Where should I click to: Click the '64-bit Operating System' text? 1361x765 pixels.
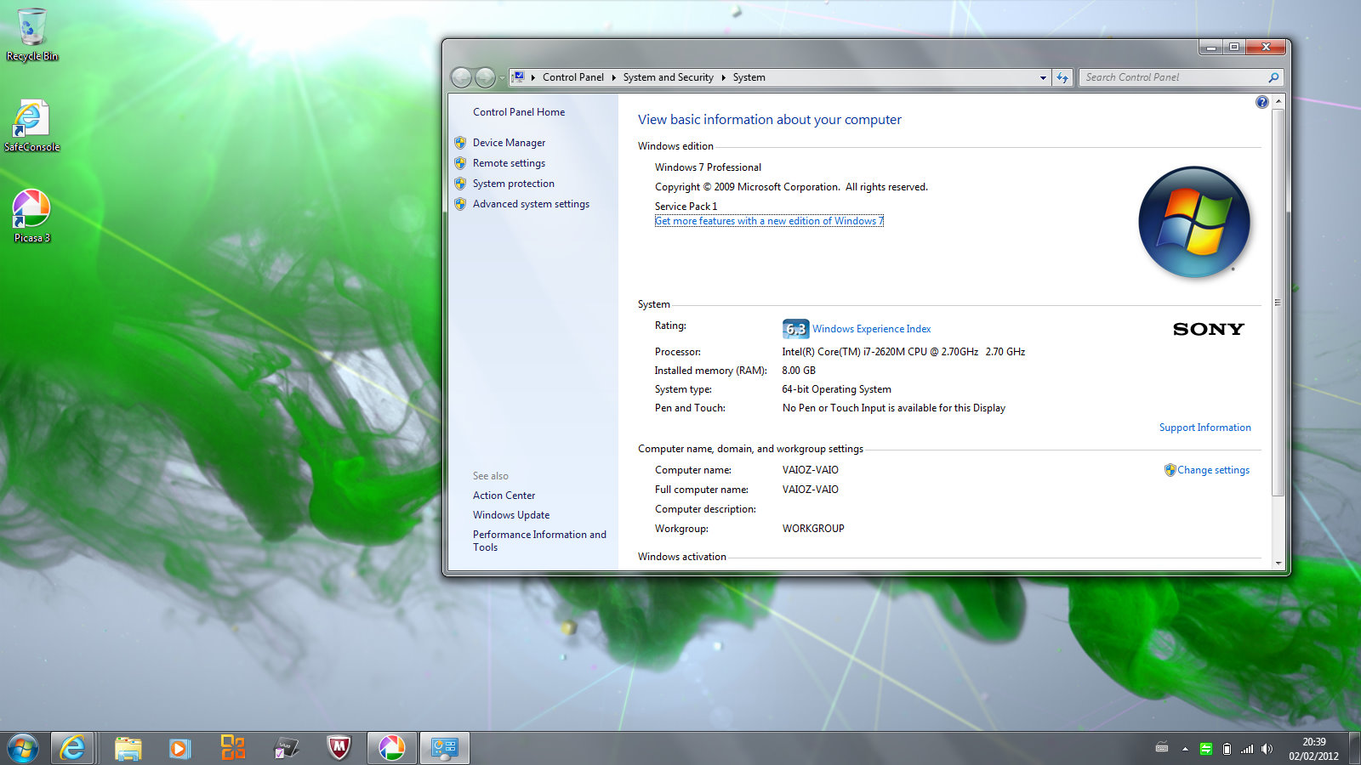click(x=836, y=389)
